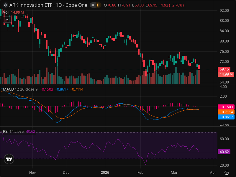Screen dimensions: 236x177
Task: Click the Vol value 14.99 M in the legend
Action: click(x=17, y=12)
